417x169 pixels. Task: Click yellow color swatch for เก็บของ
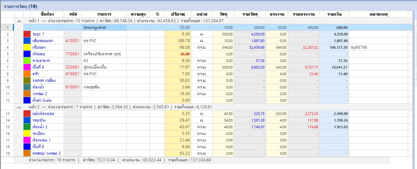[x=27, y=47]
